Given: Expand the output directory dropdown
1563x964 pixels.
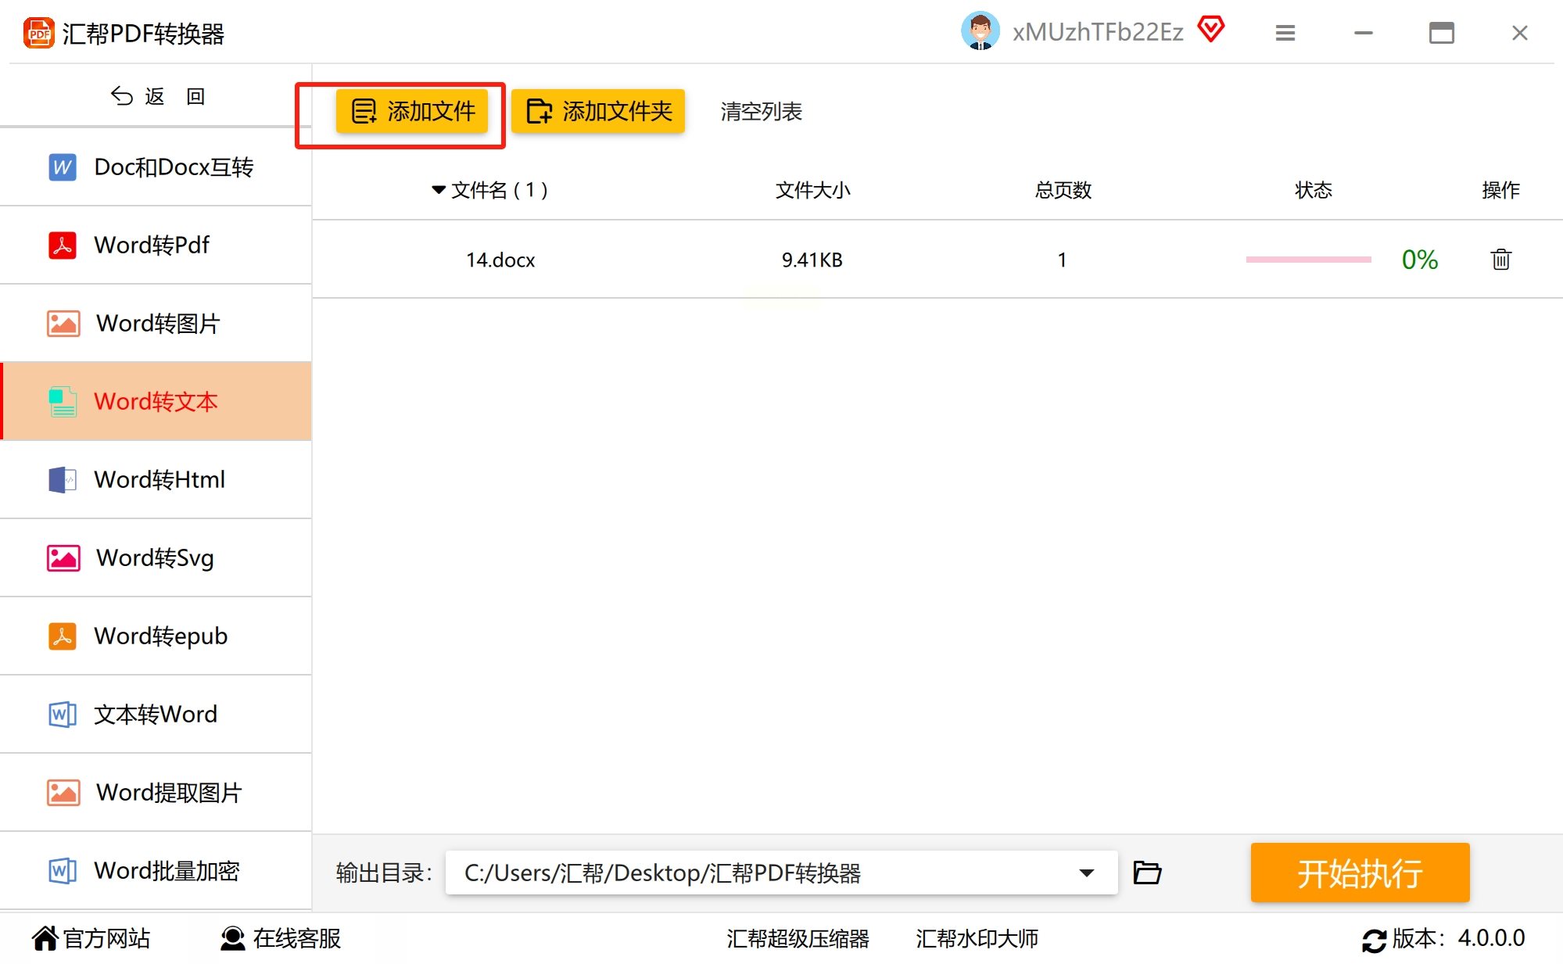Looking at the screenshot, I should coord(1086,873).
